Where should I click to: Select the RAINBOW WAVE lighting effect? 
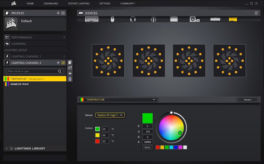(20, 84)
